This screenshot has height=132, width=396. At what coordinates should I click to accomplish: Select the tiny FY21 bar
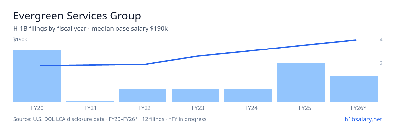90,101
